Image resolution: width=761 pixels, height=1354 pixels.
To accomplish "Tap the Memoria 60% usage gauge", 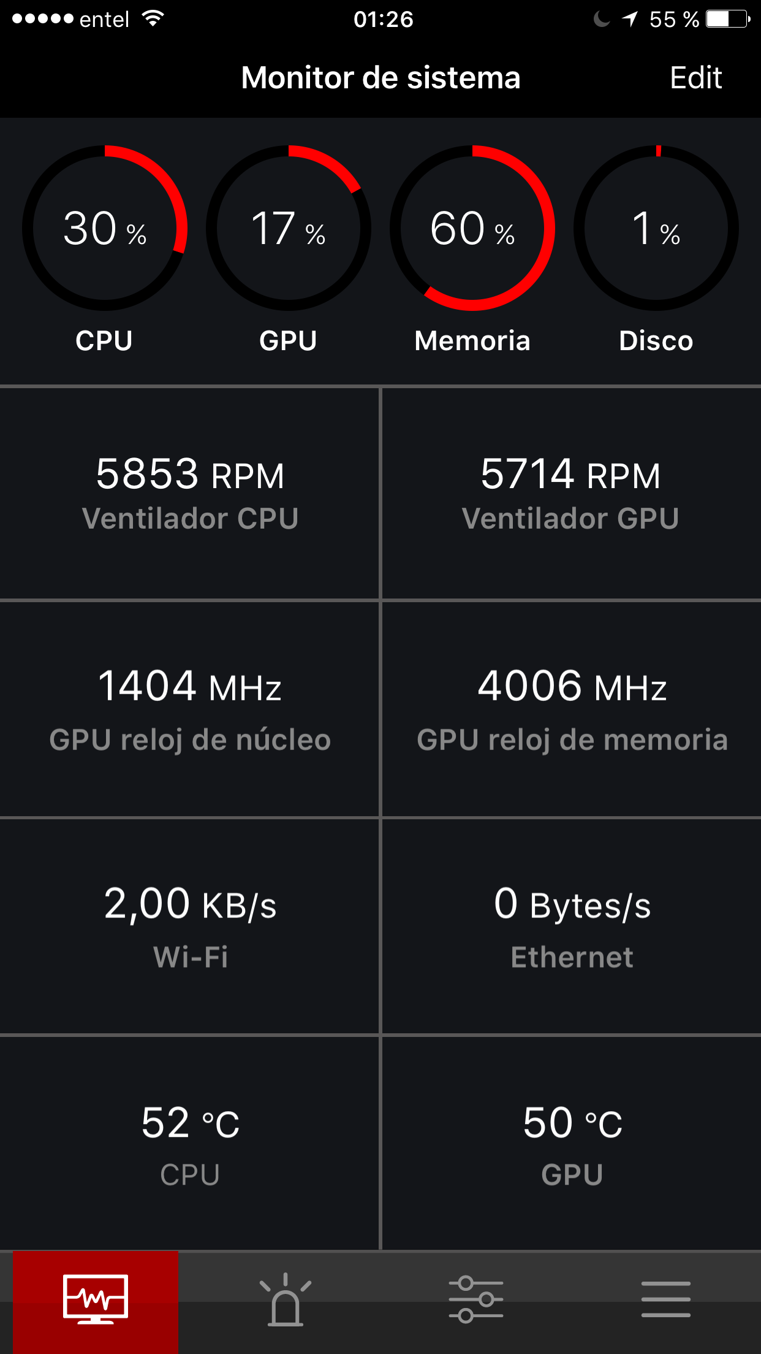I will pyautogui.click(x=472, y=228).
